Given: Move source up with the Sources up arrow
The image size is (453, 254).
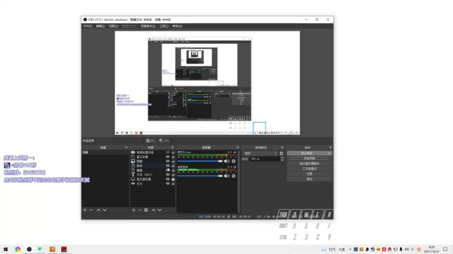Looking at the screenshot, I should coord(153,210).
